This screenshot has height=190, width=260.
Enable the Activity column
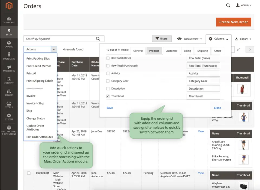point(108,73)
